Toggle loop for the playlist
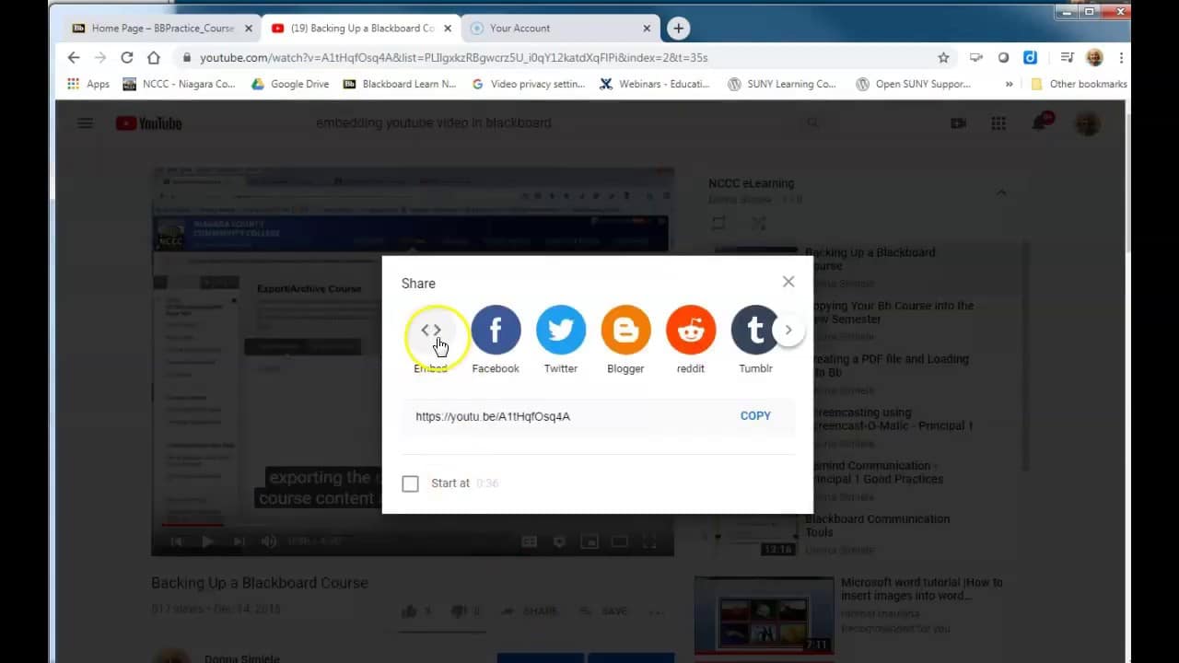 click(x=718, y=223)
